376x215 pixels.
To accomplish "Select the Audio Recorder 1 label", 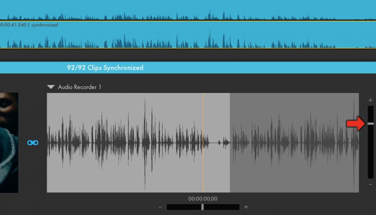I will click(x=79, y=87).
